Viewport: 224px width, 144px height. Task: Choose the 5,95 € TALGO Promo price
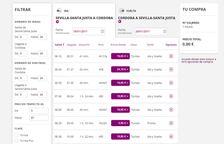120,123
